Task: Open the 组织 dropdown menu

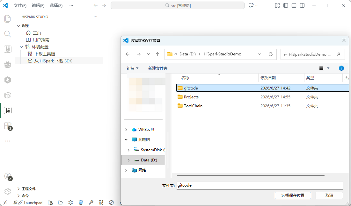Action: [133, 68]
